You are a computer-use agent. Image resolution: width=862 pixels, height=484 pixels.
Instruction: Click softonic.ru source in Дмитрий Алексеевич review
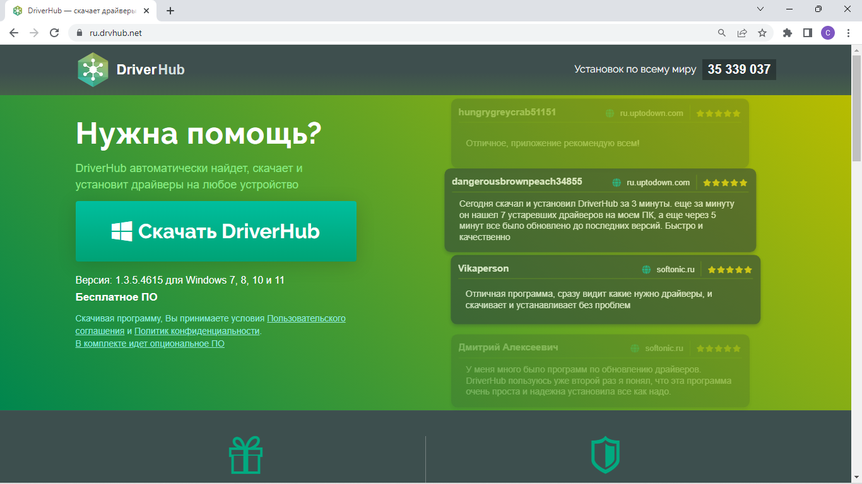coord(664,349)
